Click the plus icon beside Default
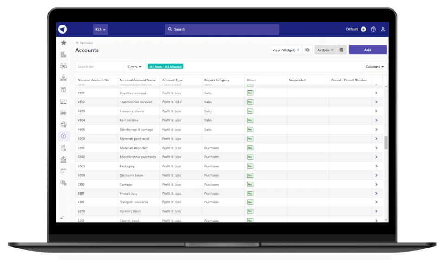 click(x=363, y=29)
